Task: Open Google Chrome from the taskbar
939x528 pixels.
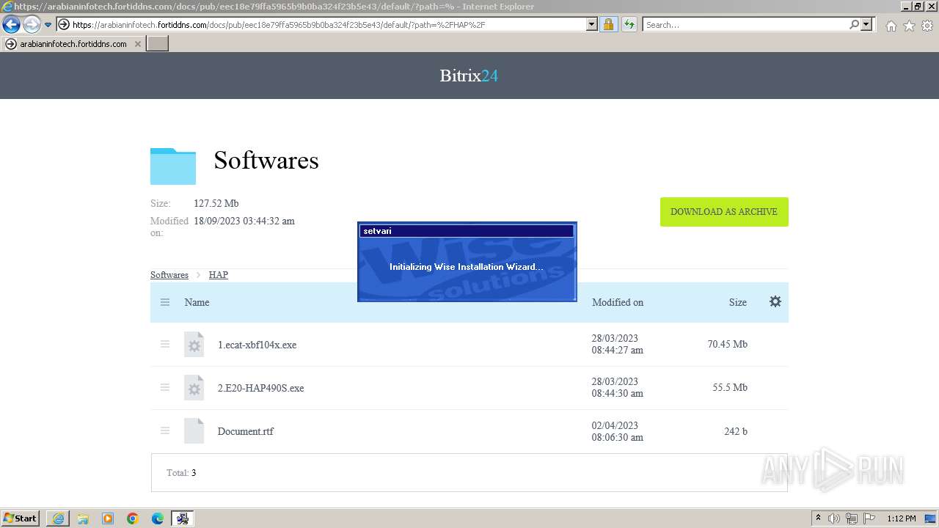Action: pos(133,518)
